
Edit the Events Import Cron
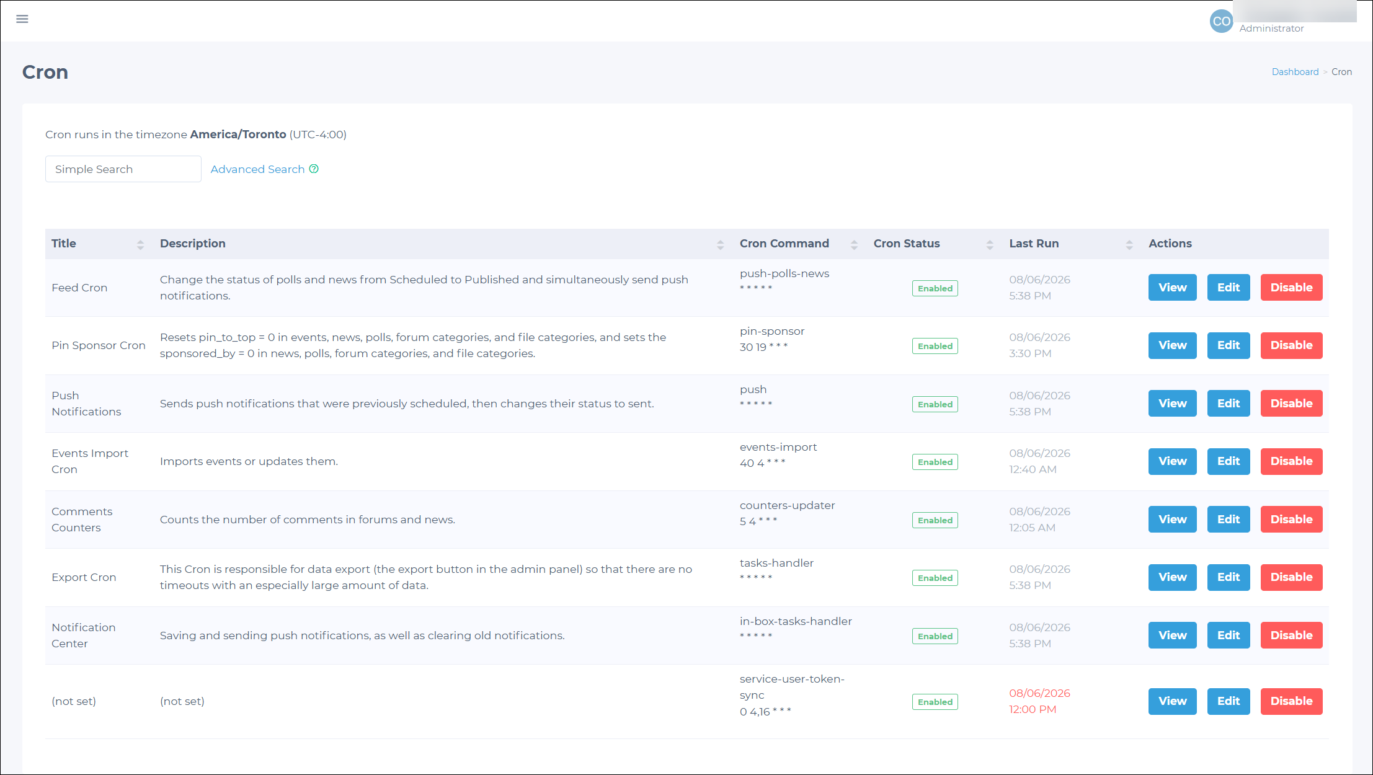(x=1228, y=461)
